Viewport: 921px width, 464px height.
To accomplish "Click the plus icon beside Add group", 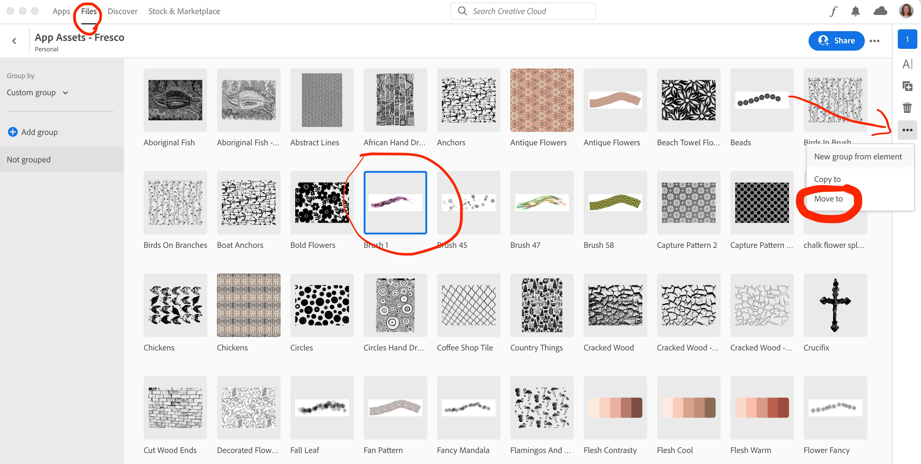I will click(13, 132).
